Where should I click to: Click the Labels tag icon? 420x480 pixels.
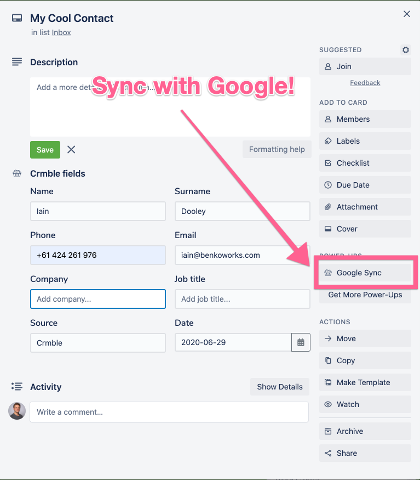click(x=328, y=141)
